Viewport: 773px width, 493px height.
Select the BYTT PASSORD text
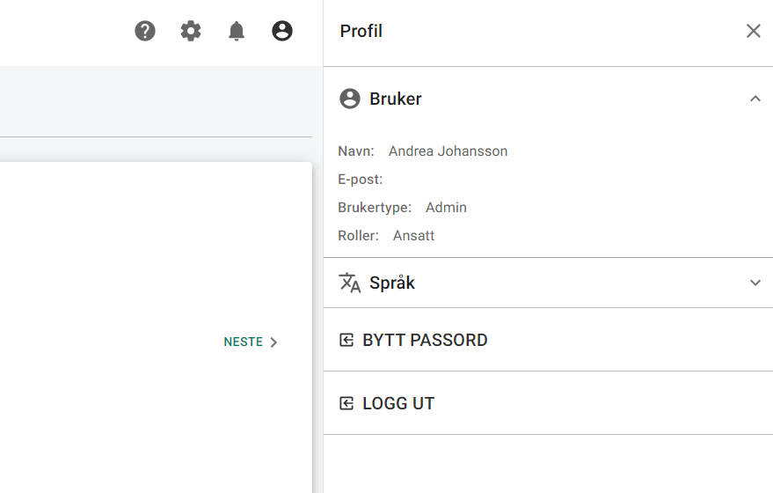tap(425, 340)
